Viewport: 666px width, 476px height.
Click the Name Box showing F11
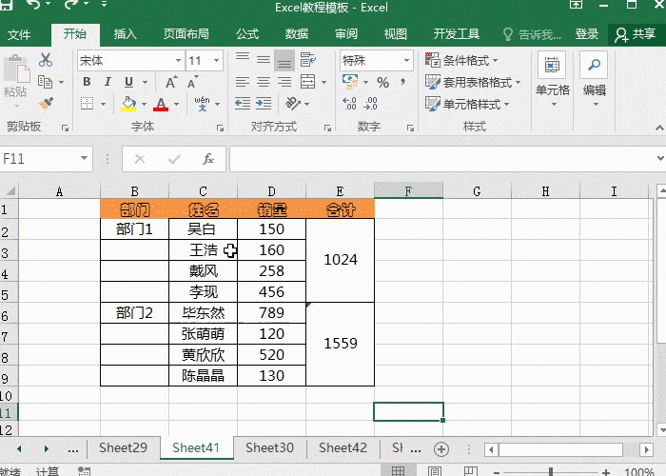(38, 159)
